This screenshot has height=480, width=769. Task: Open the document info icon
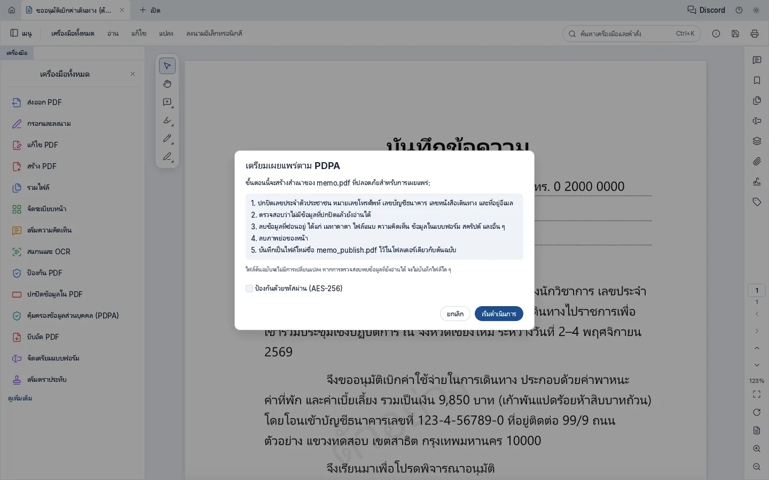click(x=716, y=34)
